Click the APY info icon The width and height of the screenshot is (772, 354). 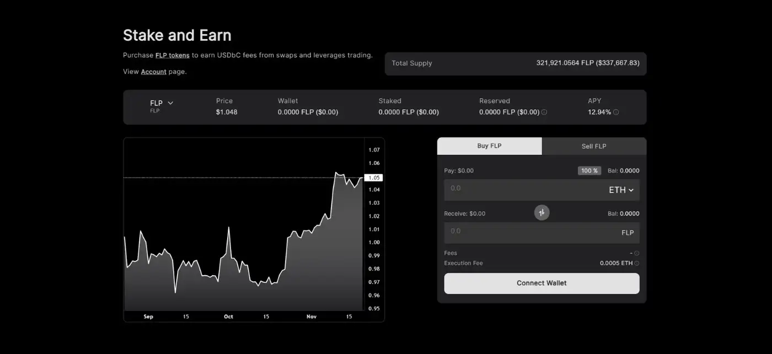click(x=616, y=112)
